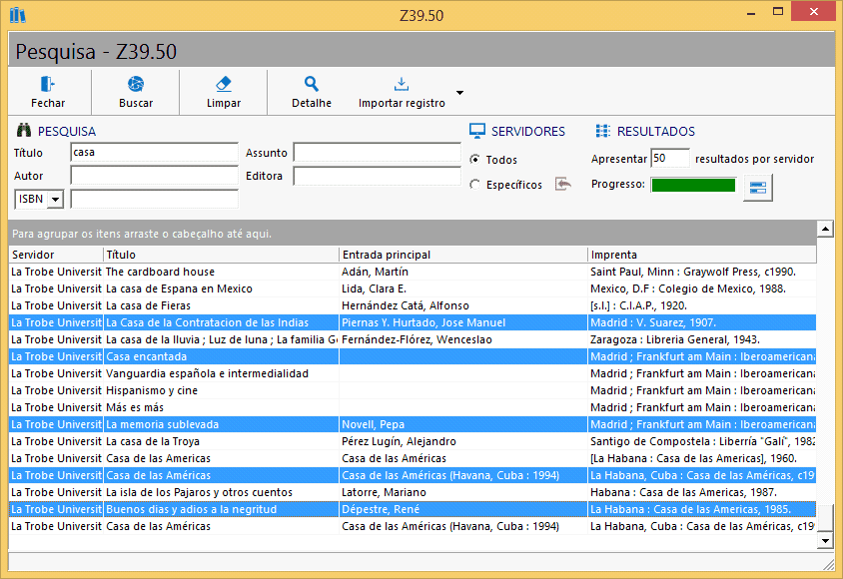Click the results per server number field

[670, 158]
